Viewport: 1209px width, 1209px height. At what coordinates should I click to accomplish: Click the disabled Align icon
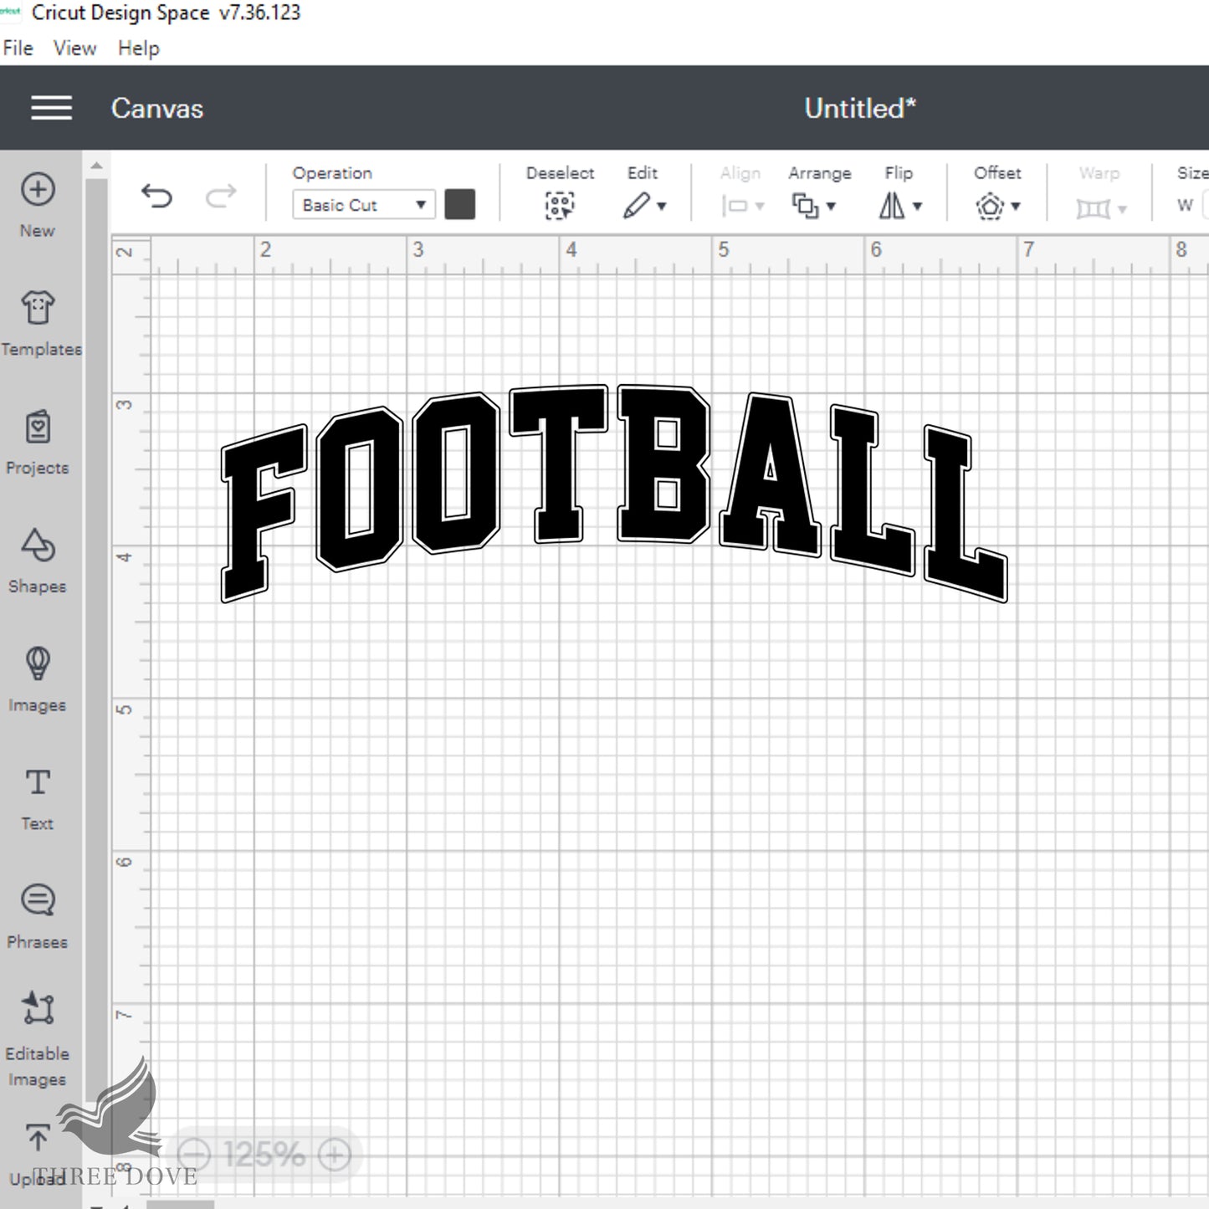click(x=735, y=206)
